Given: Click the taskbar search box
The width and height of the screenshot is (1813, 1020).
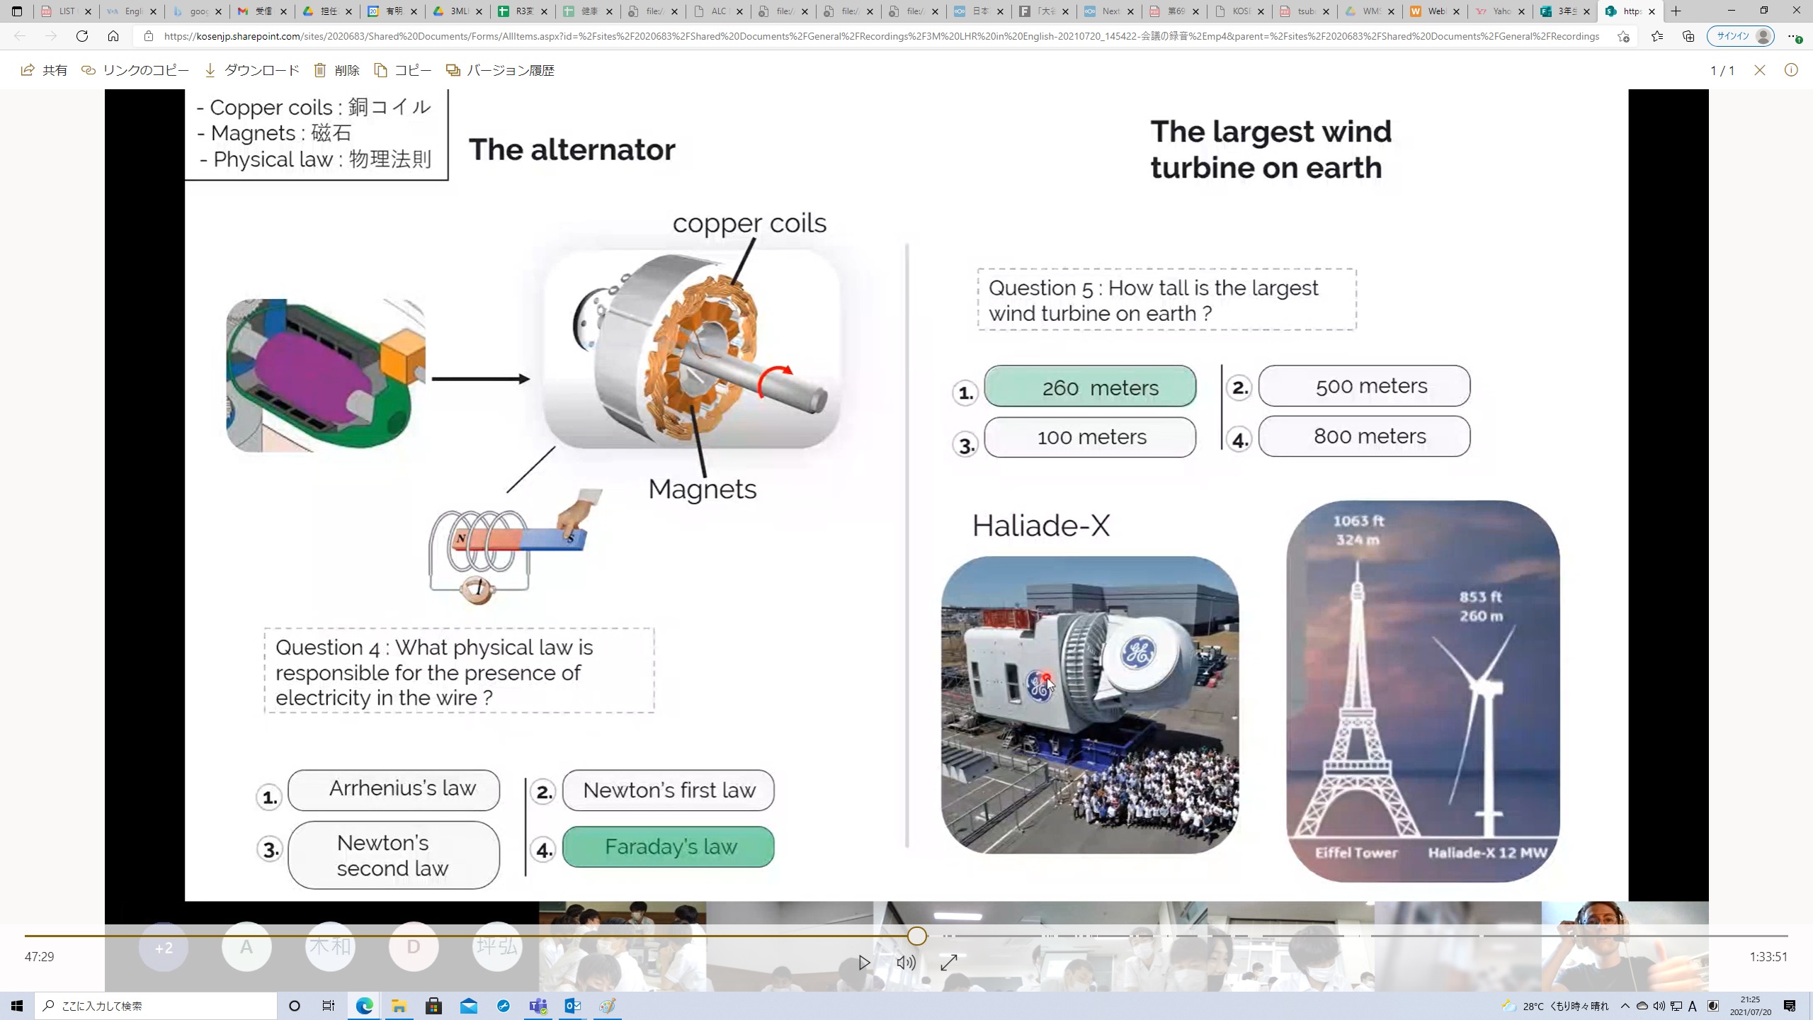Looking at the screenshot, I should 156,1006.
